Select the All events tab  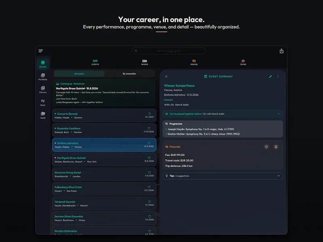click(x=79, y=74)
